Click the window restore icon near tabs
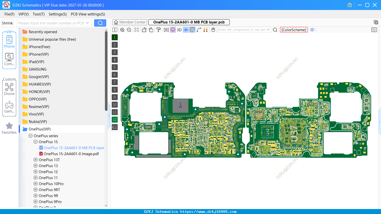Screen dimensions: 381x214 pyautogui.click(x=376, y=22)
